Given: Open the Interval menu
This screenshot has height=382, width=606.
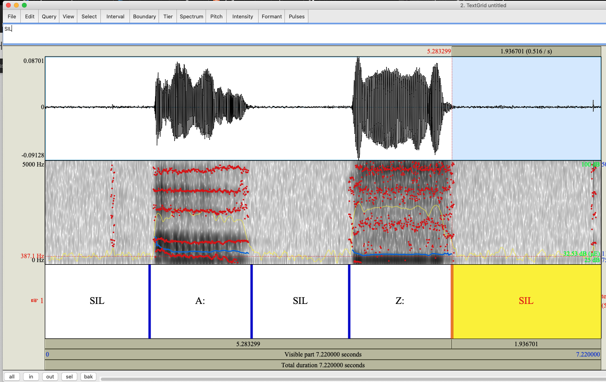Looking at the screenshot, I should click(x=115, y=16).
